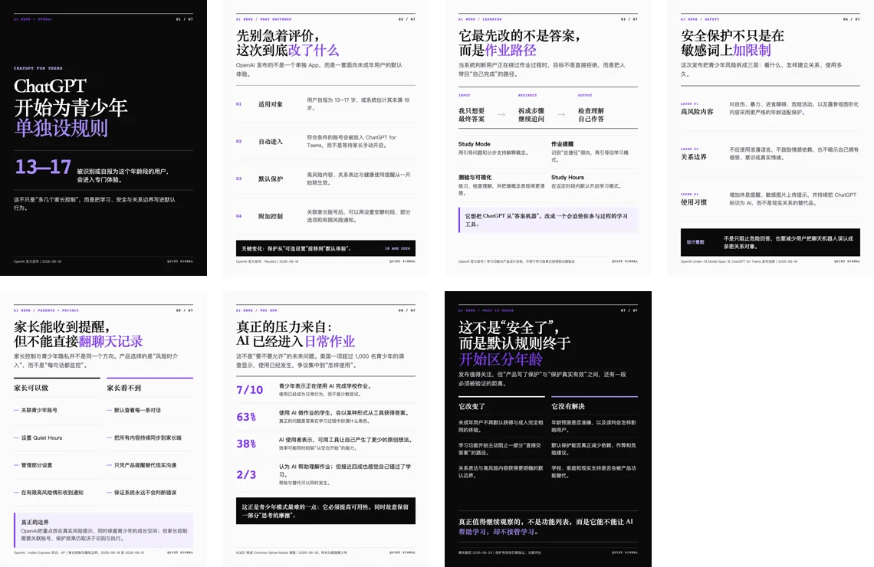Click the "作业提醒" feature title
This screenshot has height=567, width=874.
click(563, 144)
